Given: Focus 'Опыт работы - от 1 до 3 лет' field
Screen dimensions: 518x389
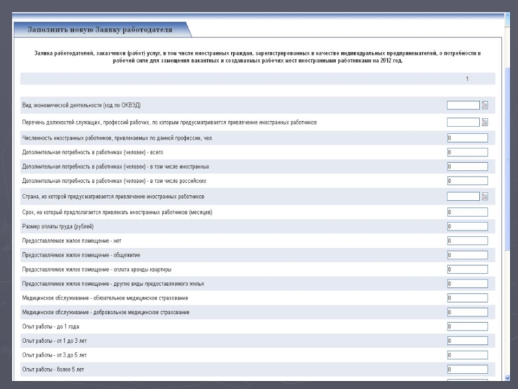Looking at the screenshot, I should coord(467,341).
